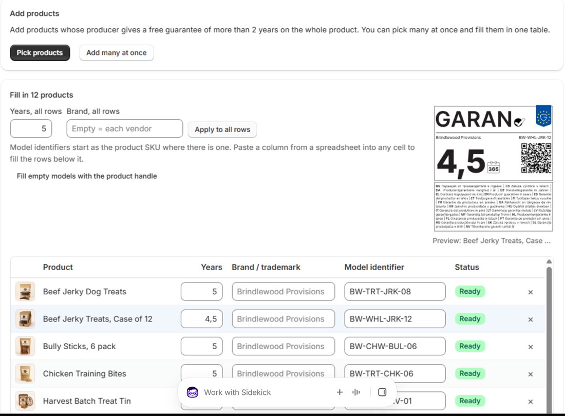Click the Add many at once button
565x416 pixels.
click(117, 52)
